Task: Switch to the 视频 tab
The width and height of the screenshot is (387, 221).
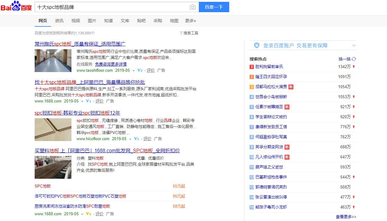Action: (76, 21)
